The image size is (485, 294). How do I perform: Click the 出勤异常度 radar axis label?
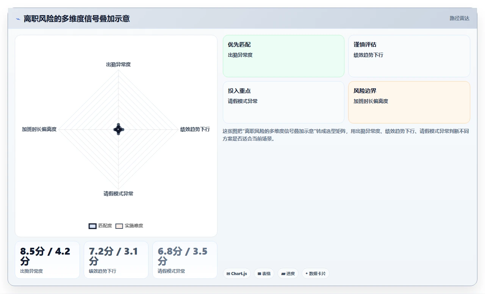click(118, 64)
